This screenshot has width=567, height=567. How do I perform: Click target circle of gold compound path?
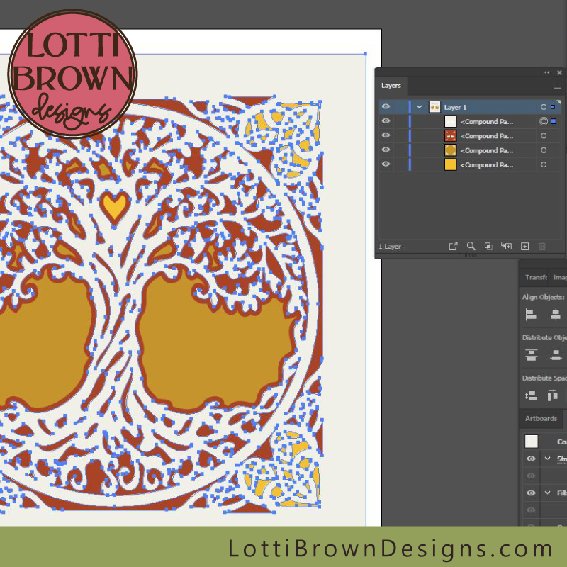click(x=544, y=150)
